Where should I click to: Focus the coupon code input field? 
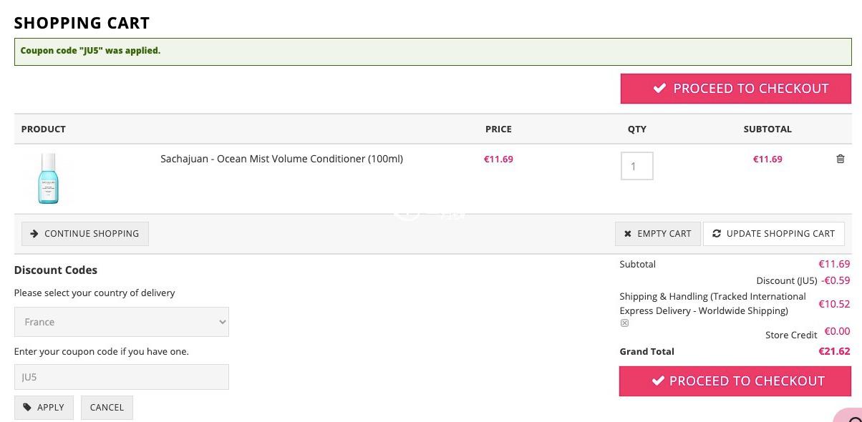click(122, 377)
